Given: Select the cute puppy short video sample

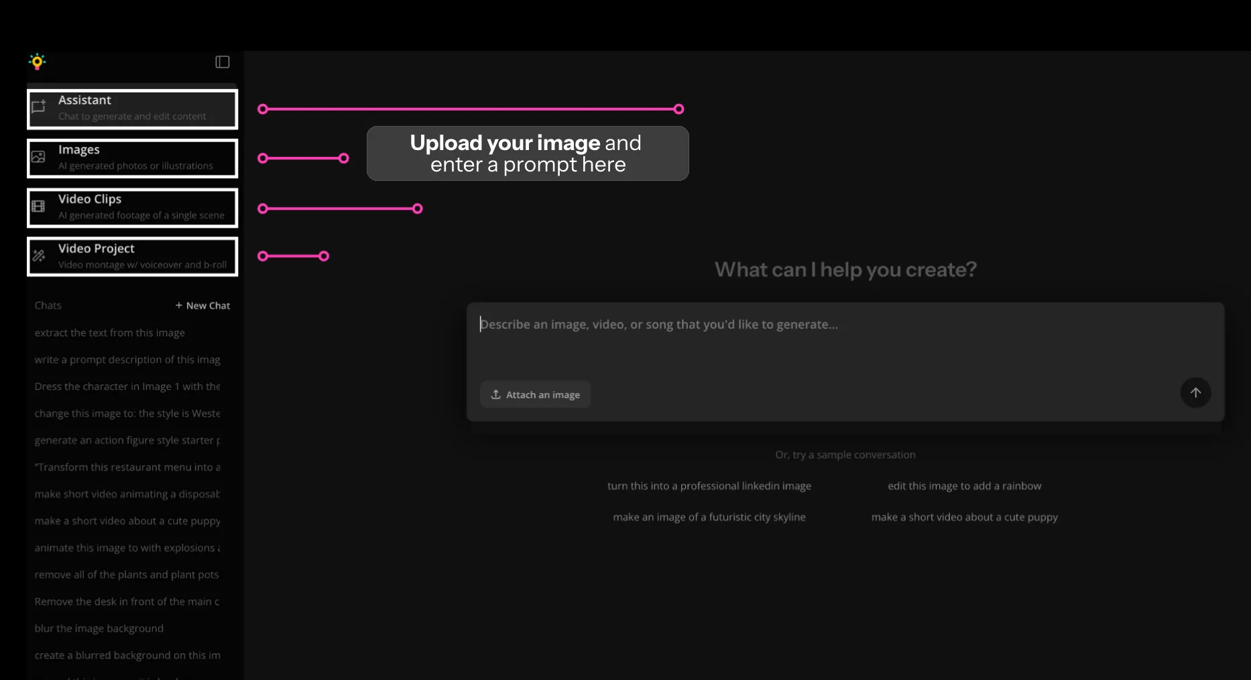Looking at the screenshot, I should coord(964,517).
